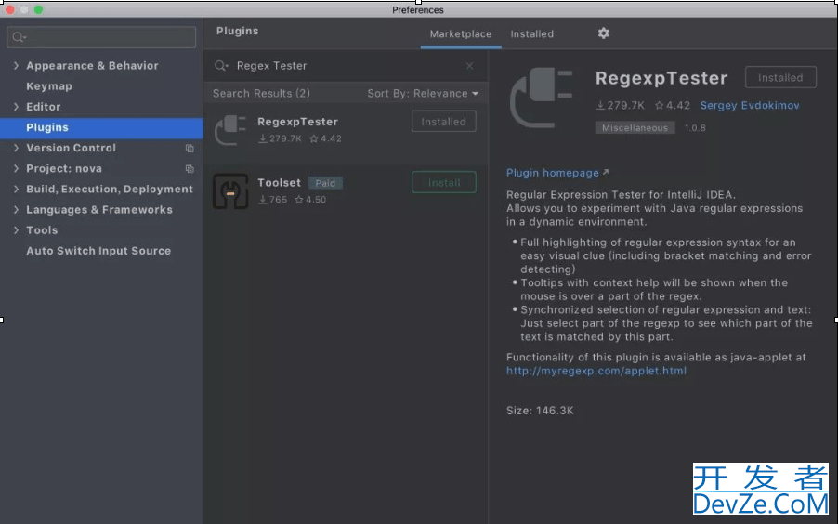
Task: Click the copy icon next to Version Control
Action: (x=190, y=148)
